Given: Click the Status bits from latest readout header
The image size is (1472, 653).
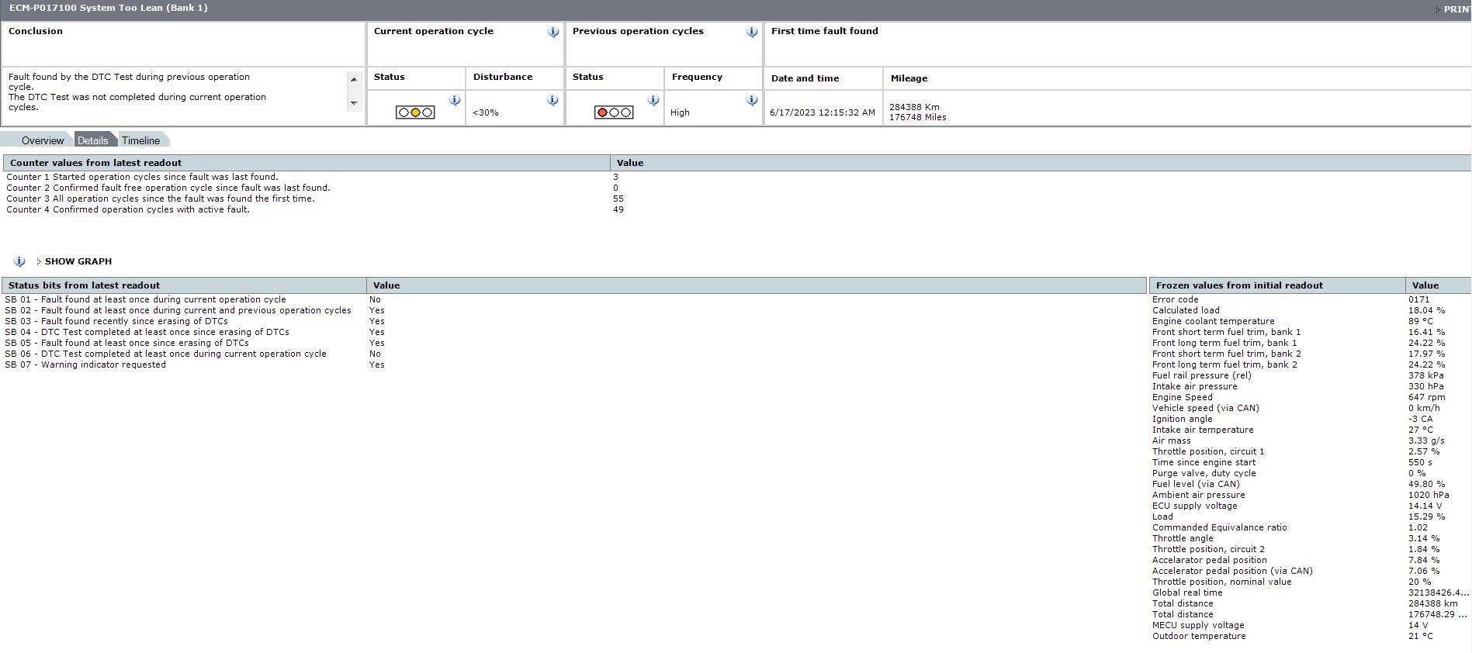Looking at the screenshot, I should (84, 285).
